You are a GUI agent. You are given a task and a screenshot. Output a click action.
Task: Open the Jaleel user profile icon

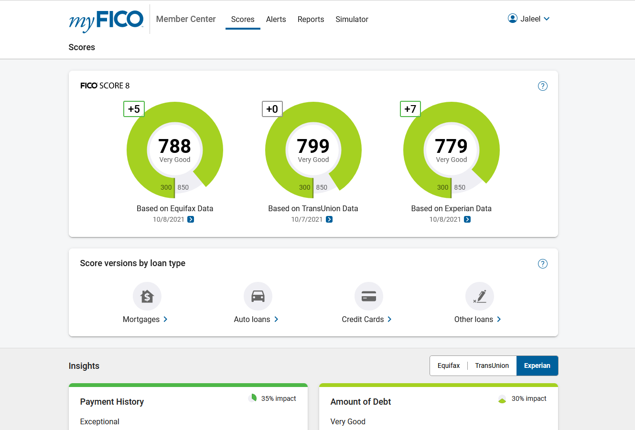point(513,19)
